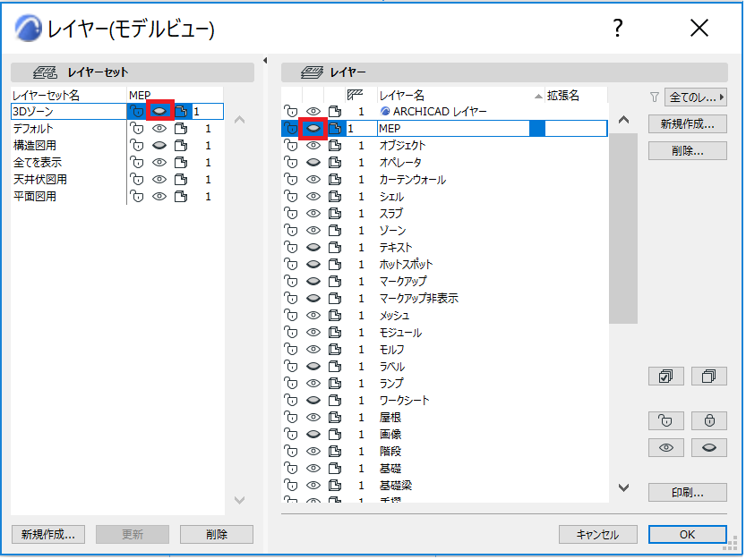Click wireframe icon for 全てを表示 layer set
Screen dimensions: 746x559
pyautogui.click(x=181, y=163)
